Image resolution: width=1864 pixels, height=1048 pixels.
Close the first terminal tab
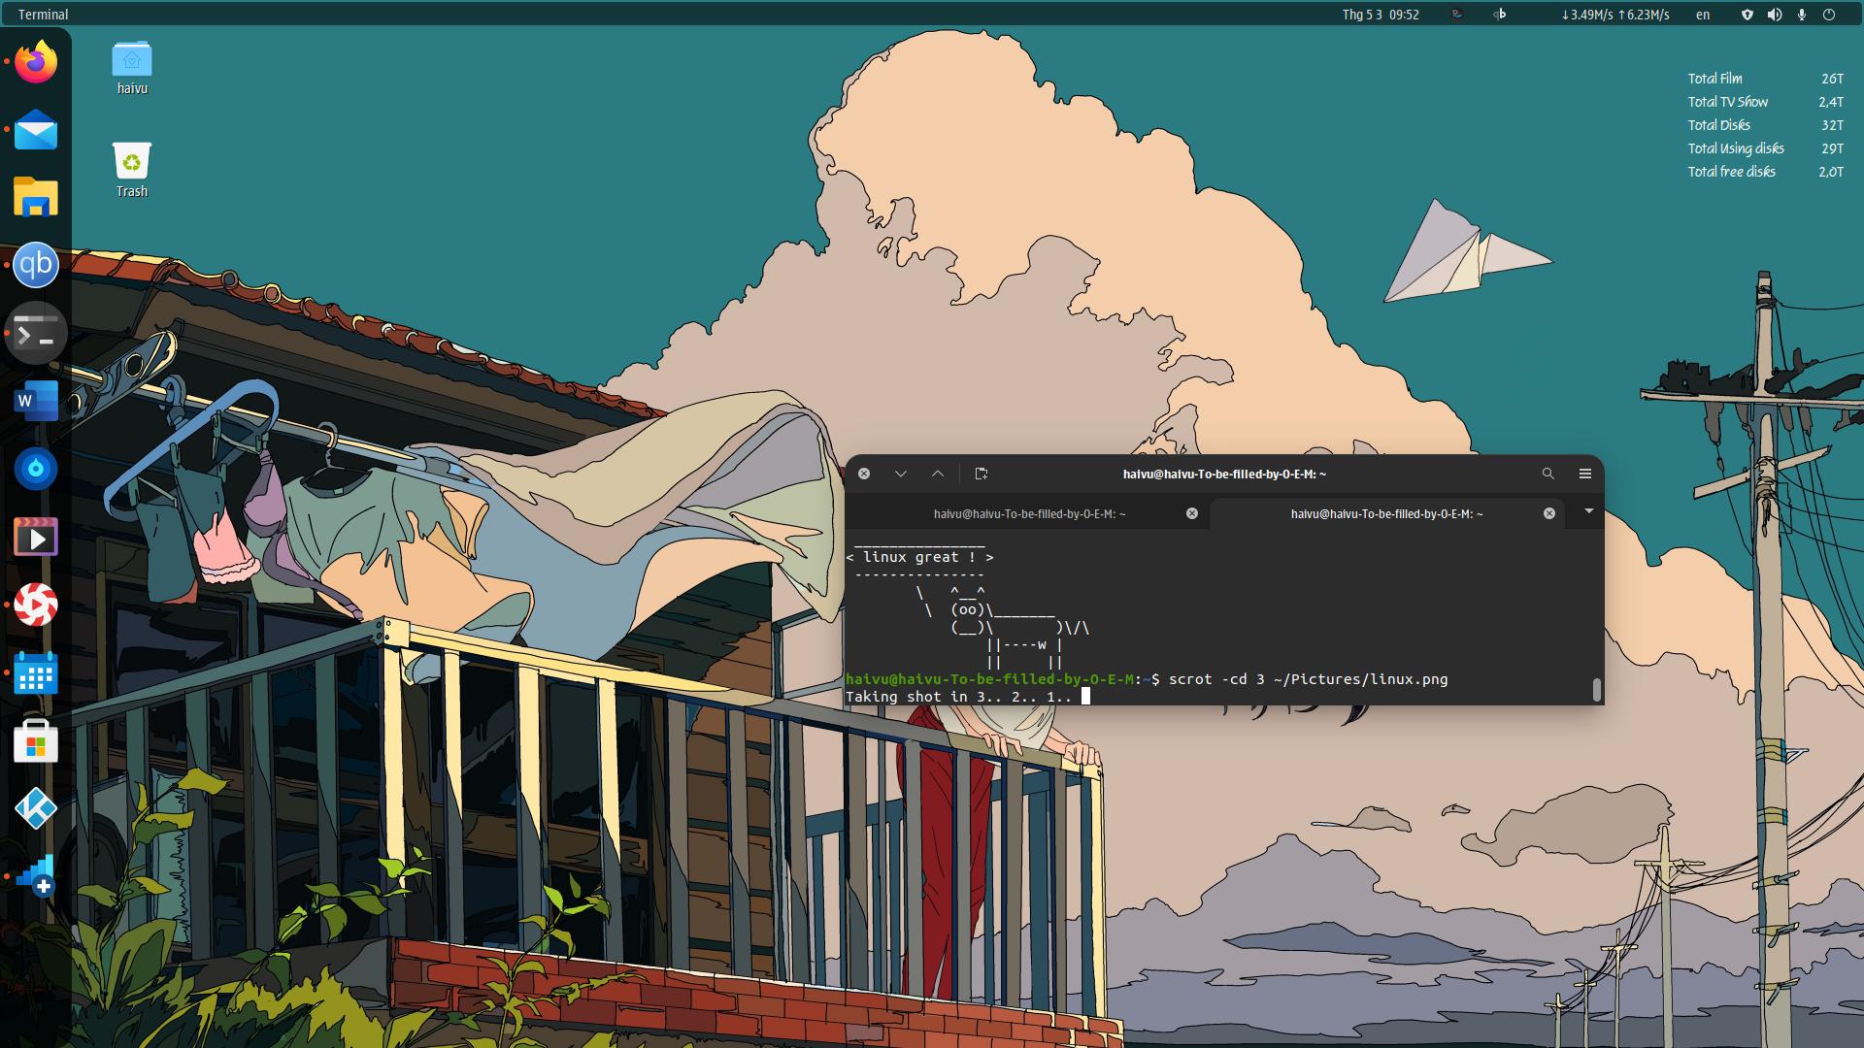pos(1192,513)
